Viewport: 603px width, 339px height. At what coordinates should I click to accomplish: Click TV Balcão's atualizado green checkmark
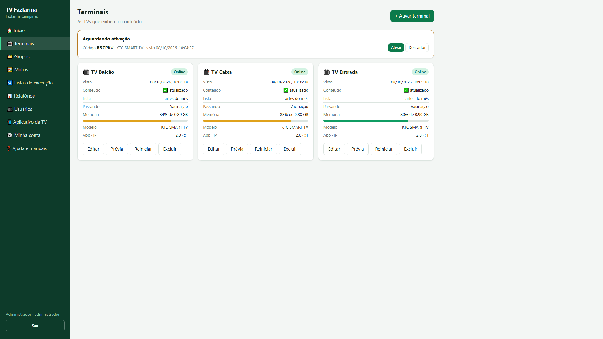tap(165, 90)
